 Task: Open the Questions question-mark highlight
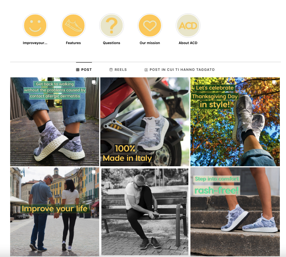point(112,26)
